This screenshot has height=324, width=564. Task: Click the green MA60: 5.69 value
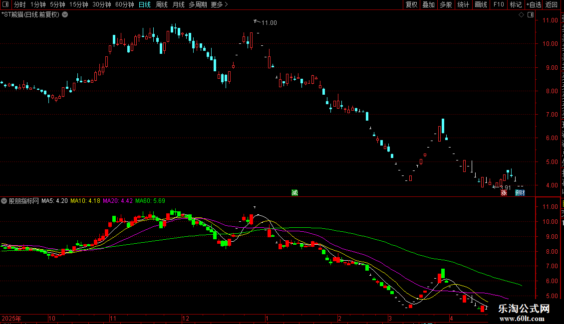tap(150, 201)
